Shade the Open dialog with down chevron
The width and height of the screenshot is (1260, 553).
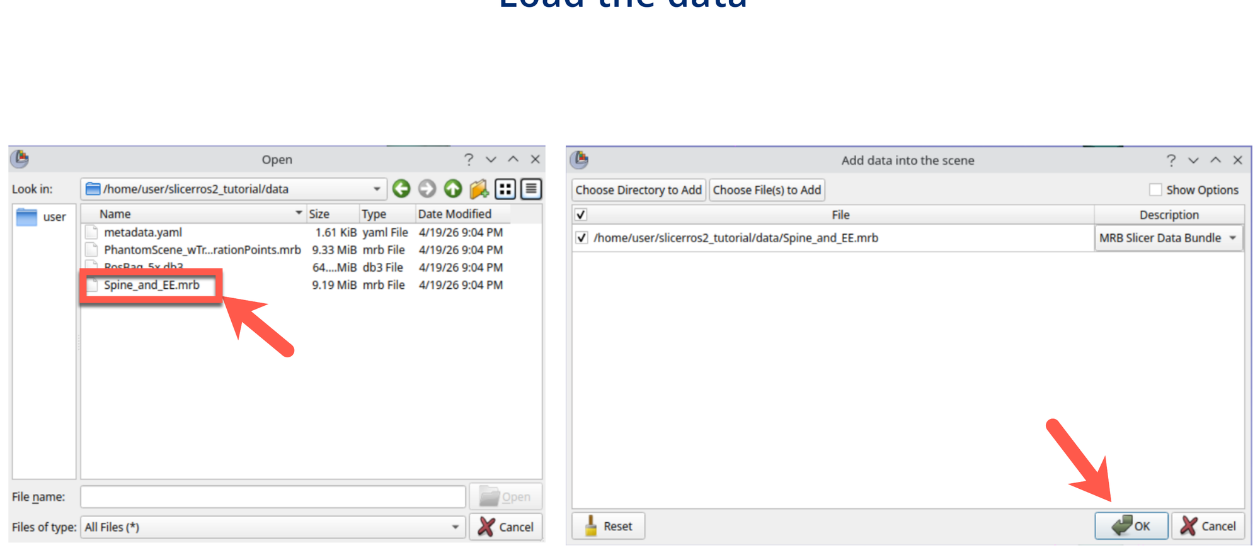(x=491, y=160)
